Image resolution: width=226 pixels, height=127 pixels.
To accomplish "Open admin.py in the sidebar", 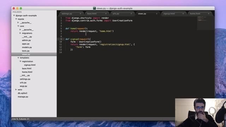I will tap(26, 40).
